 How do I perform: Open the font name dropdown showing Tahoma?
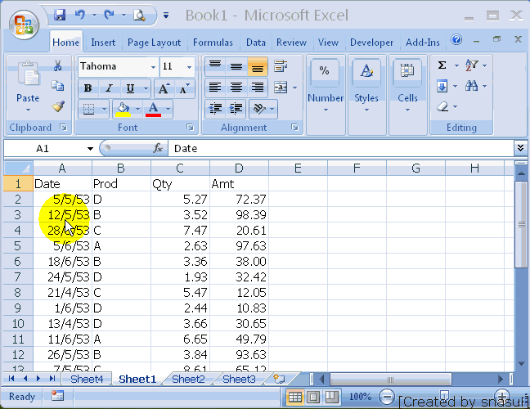pos(153,67)
